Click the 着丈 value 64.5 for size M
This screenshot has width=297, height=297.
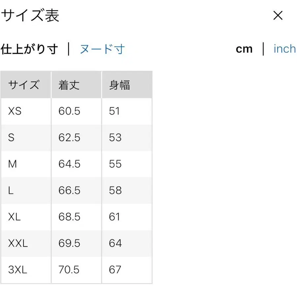69,164
